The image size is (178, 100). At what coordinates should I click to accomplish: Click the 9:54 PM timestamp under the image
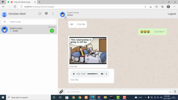(73, 67)
